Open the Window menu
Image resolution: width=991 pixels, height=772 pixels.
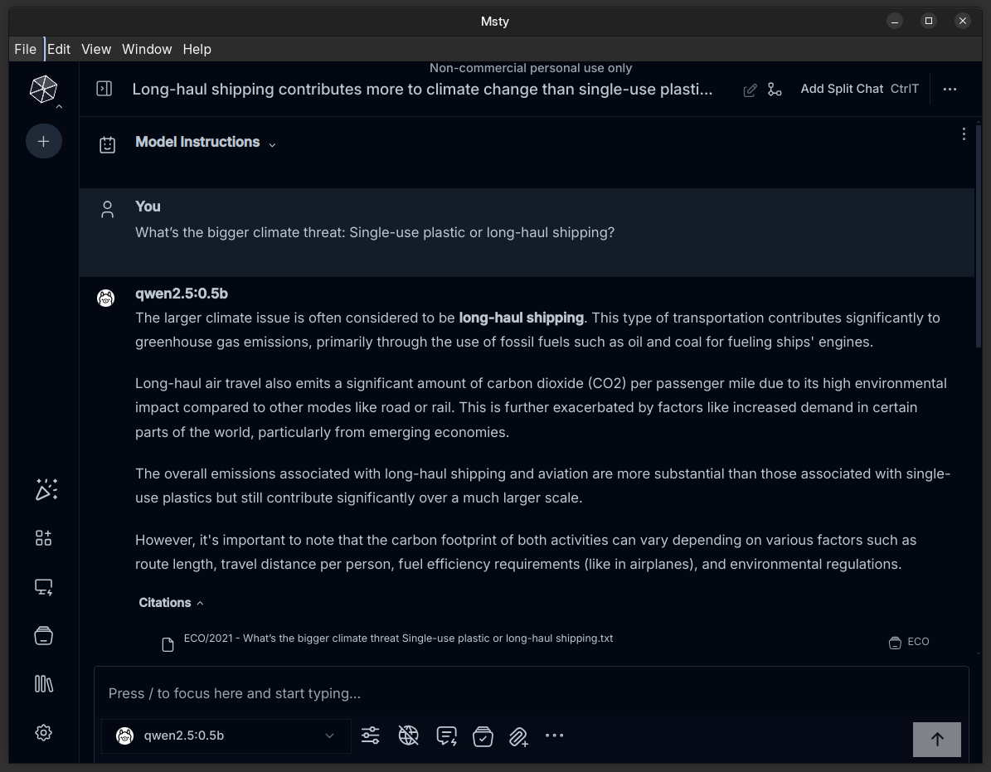(x=147, y=49)
